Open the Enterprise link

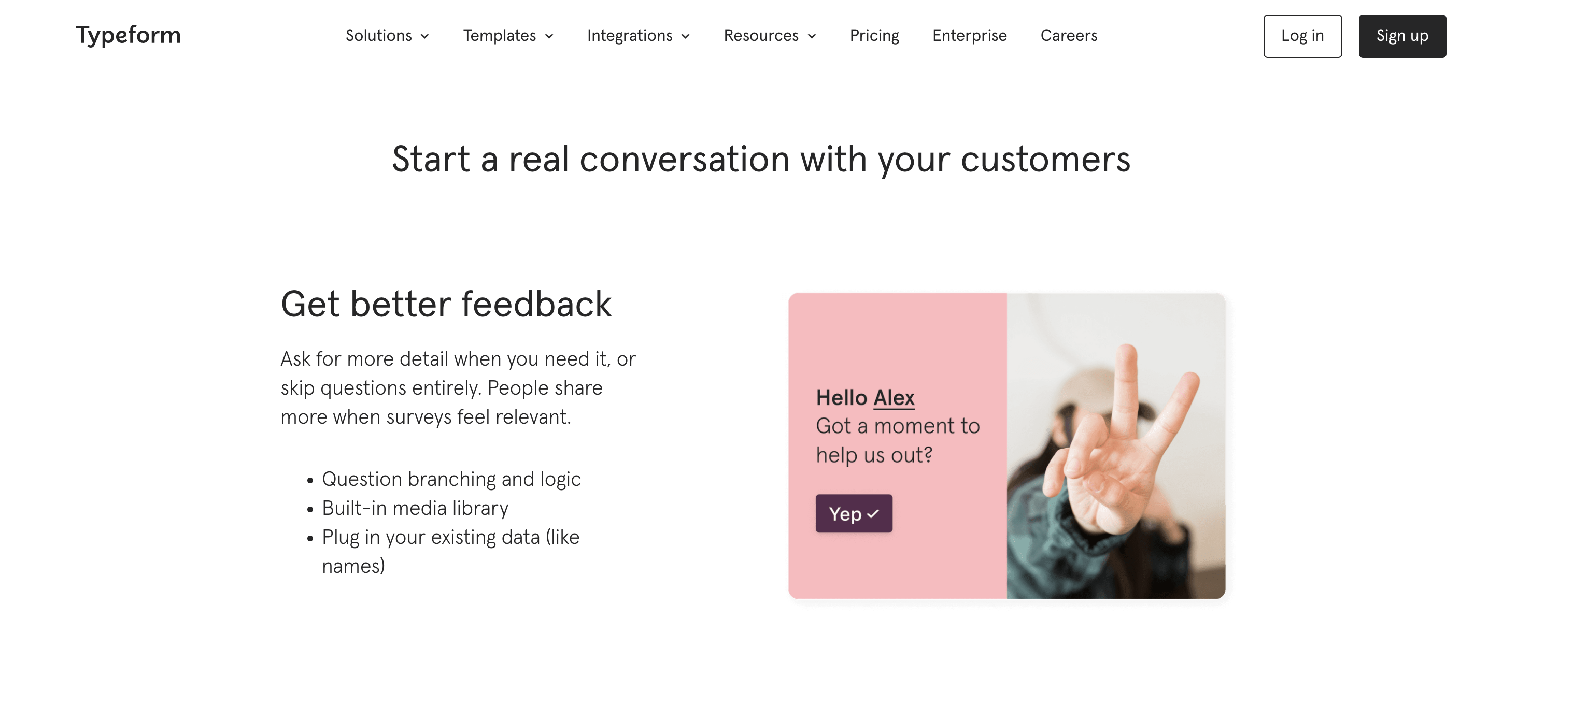tap(969, 36)
